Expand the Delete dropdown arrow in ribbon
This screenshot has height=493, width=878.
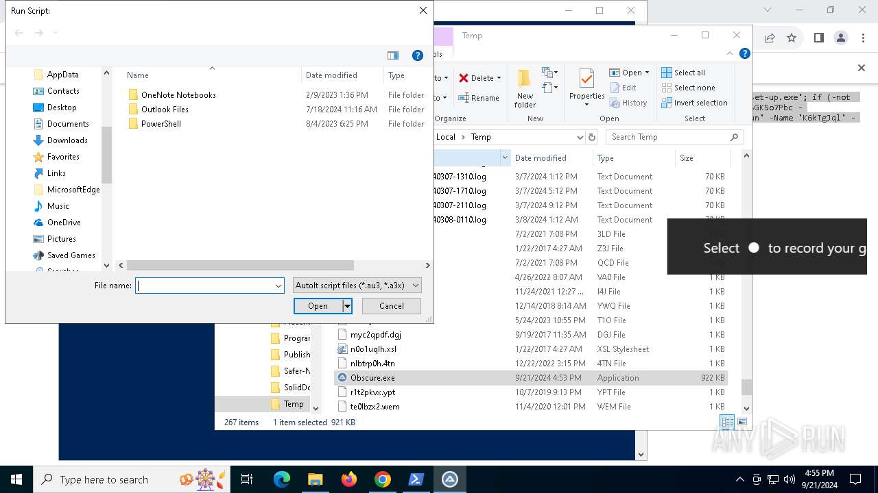pos(499,78)
